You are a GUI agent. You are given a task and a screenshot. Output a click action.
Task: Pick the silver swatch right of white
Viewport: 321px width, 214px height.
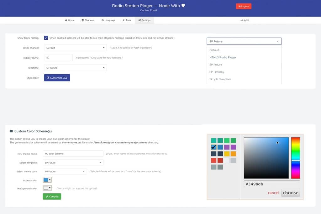pos(233,160)
